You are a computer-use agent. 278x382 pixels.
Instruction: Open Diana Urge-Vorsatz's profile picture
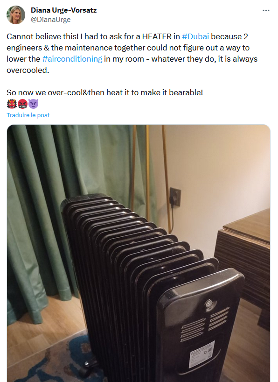(16, 15)
